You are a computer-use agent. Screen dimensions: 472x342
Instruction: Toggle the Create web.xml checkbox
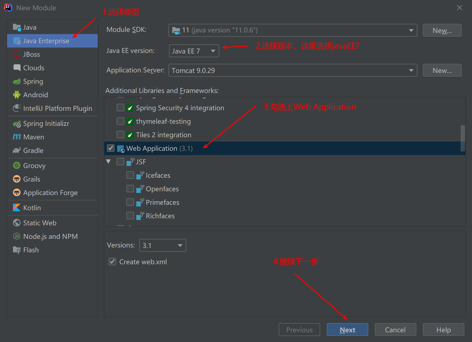pyautogui.click(x=112, y=262)
